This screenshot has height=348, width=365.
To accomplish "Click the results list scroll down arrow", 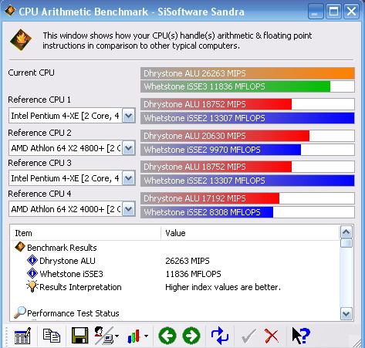I will coord(346,313).
